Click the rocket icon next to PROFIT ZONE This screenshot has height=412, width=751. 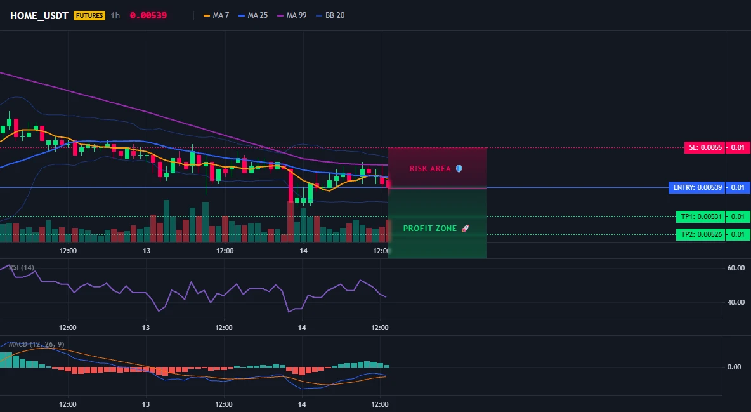pyautogui.click(x=465, y=229)
